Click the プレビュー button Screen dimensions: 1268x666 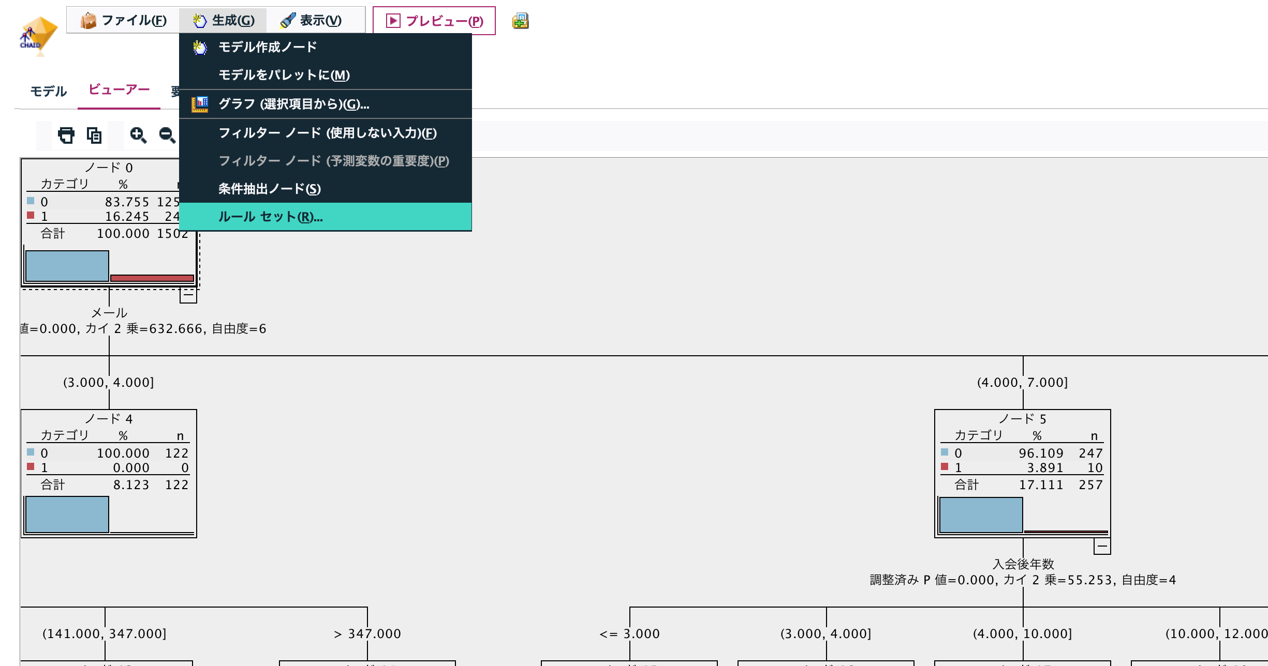435,21
